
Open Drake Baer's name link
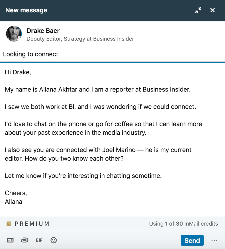coord(43,30)
